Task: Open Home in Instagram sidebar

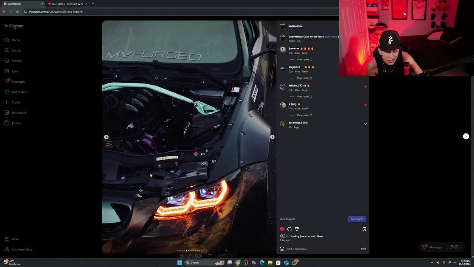Action: (x=12, y=40)
